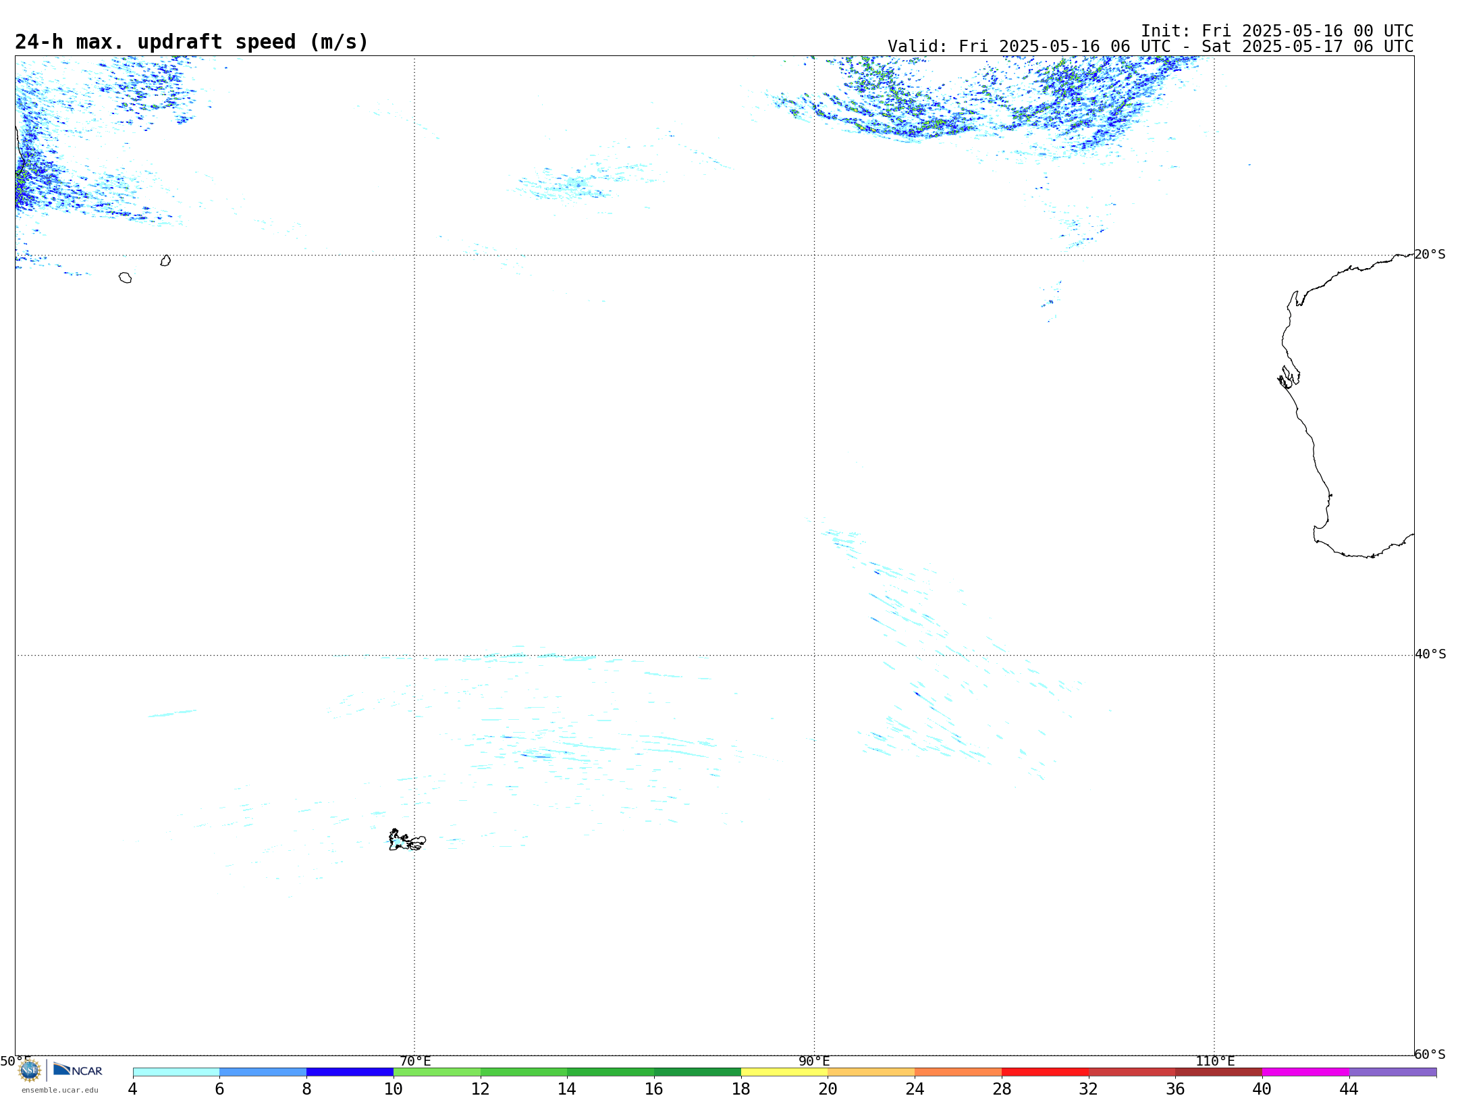Viewport: 1458px width, 1098px height.
Task: Pick the bright red 28–32 m/s swatch
Action: [1045, 1072]
